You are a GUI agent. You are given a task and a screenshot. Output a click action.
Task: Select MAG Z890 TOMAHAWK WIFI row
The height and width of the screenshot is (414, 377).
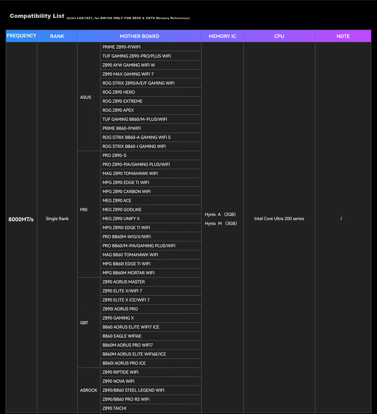151,173
